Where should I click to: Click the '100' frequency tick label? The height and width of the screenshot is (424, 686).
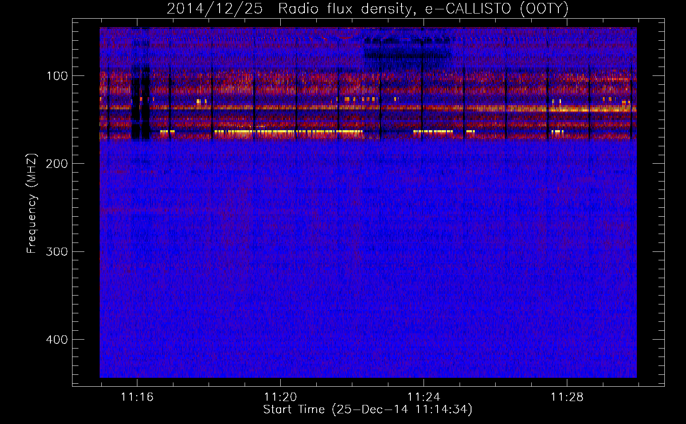pyautogui.click(x=57, y=76)
